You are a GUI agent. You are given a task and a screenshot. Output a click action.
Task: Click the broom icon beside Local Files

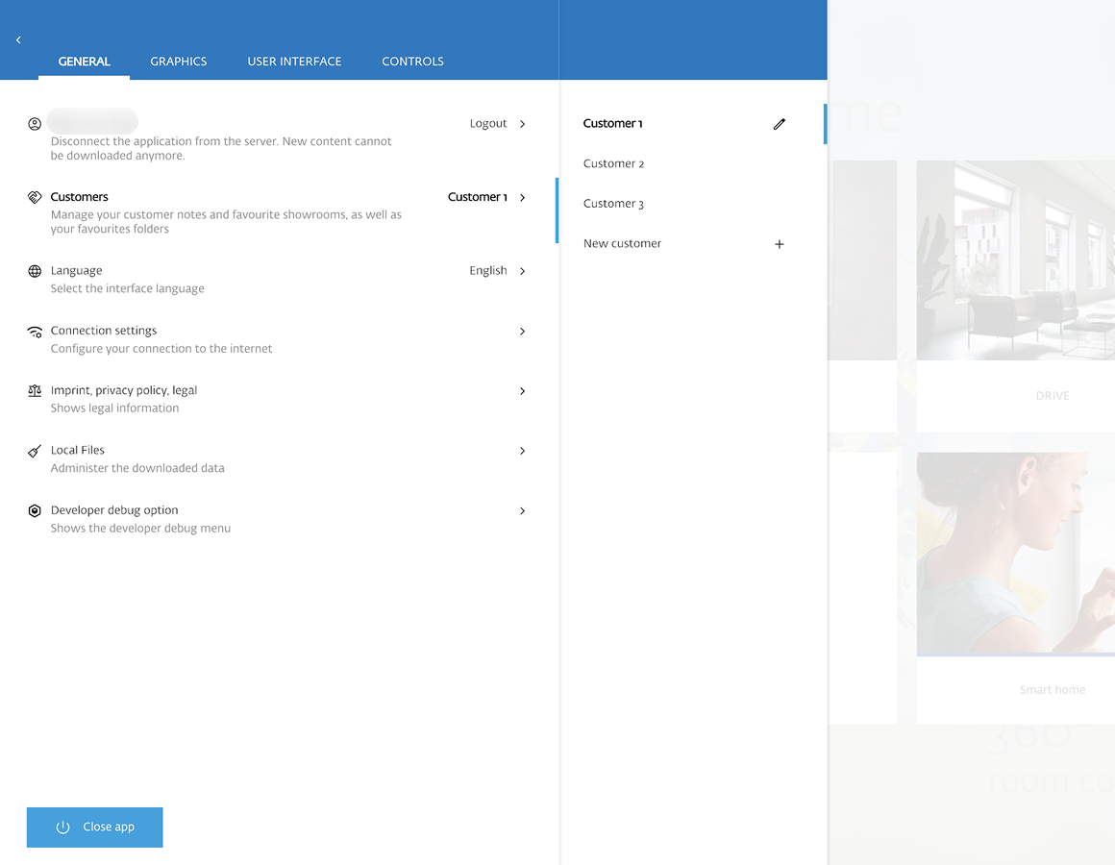(35, 450)
